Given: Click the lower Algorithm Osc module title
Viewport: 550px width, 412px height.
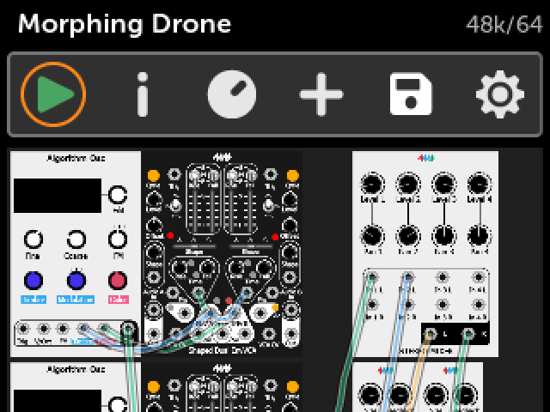Looking at the screenshot, I should (x=76, y=369).
